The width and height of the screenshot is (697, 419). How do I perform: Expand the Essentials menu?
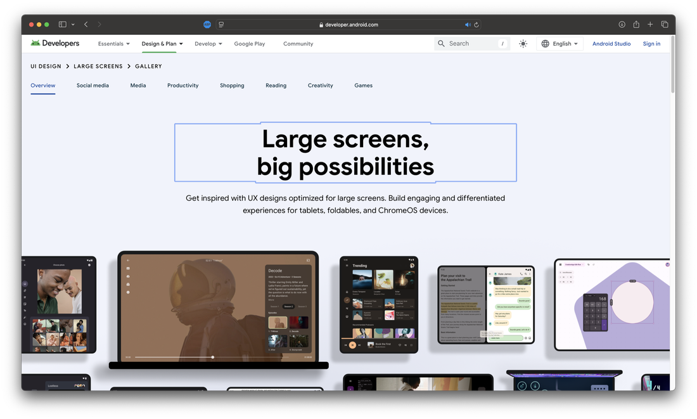[114, 44]
